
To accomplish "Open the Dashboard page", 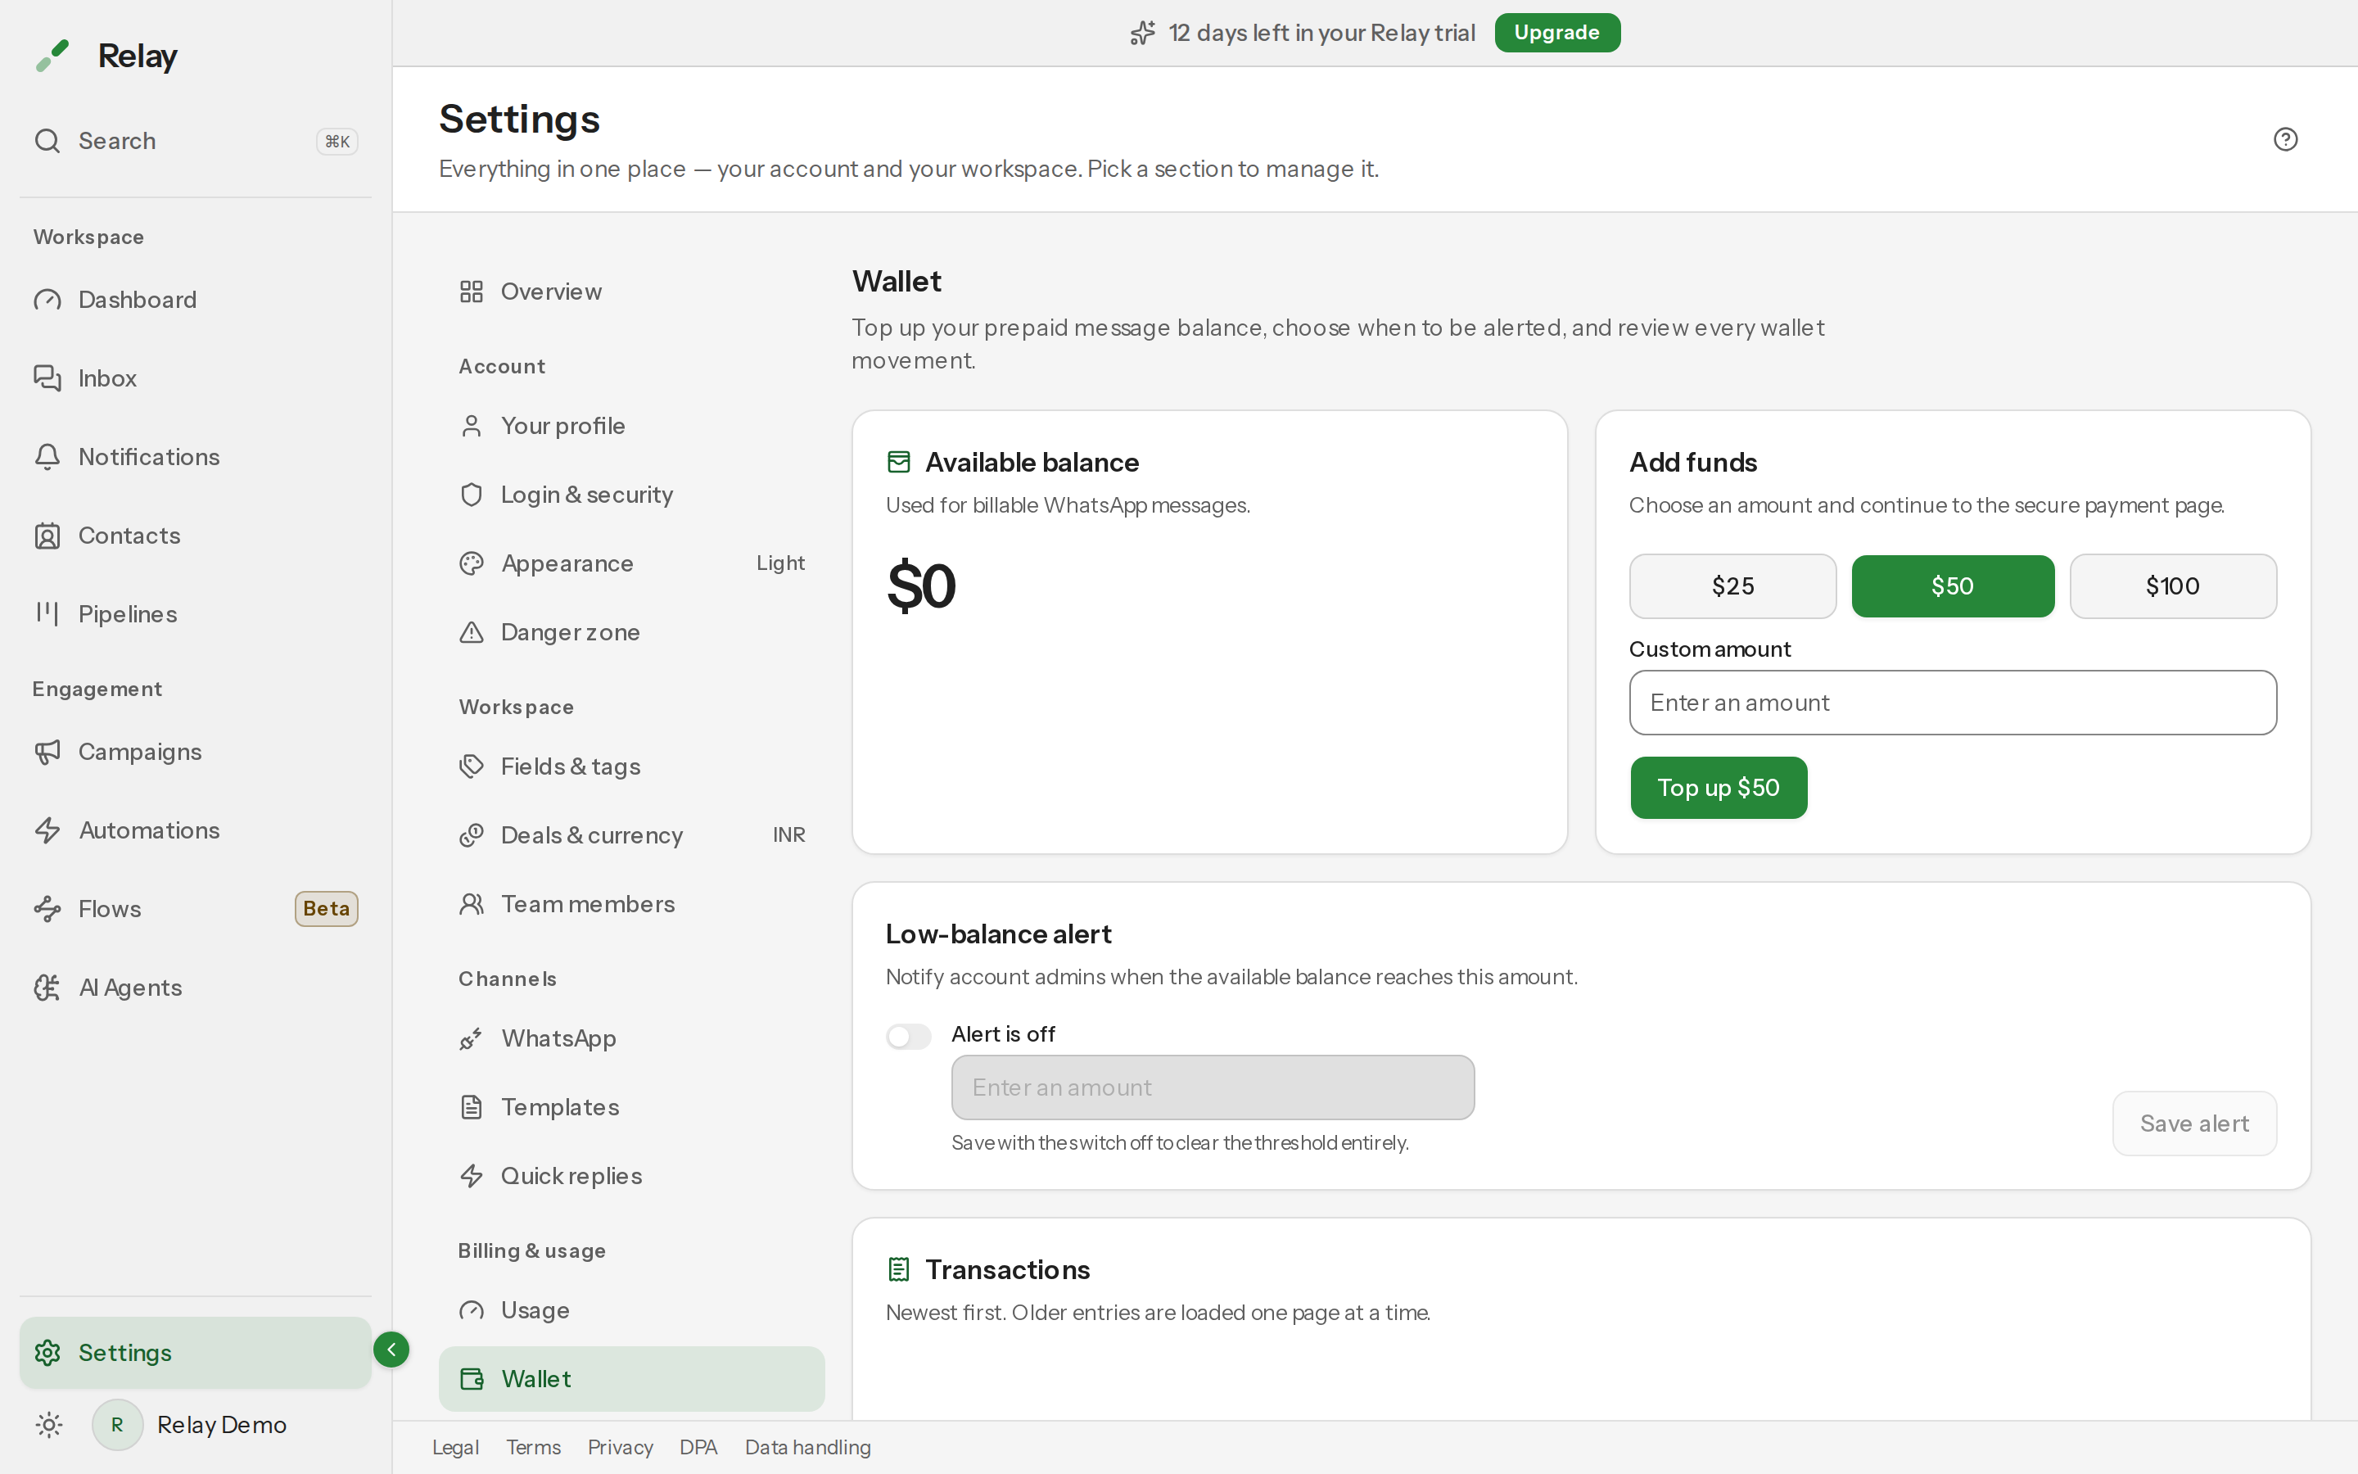I will click(195, 299).
